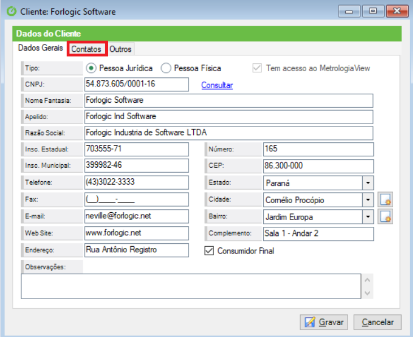Open the Bairro dropdown showing Jardim Europa
This screenshot has height=337, width=413.
coord(368,217)
